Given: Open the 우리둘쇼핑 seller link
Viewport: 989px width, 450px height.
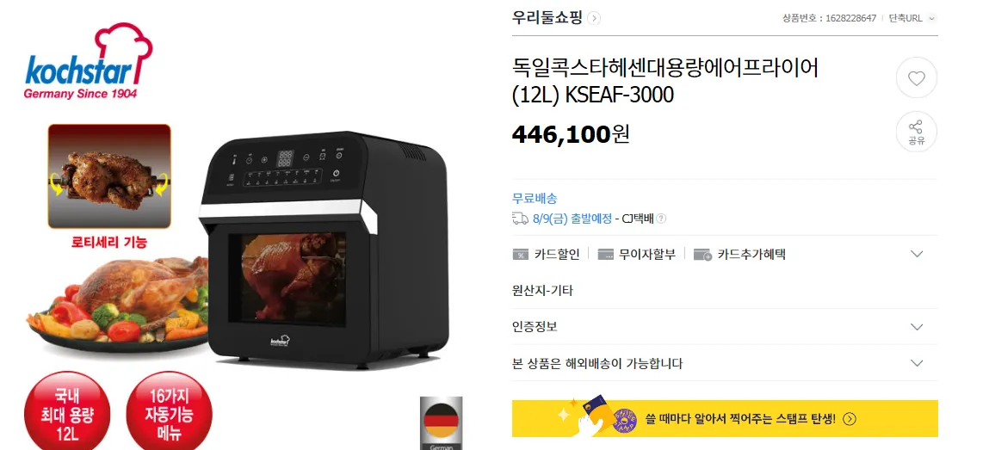Looking at the screenshot, I should pos(547,18).
